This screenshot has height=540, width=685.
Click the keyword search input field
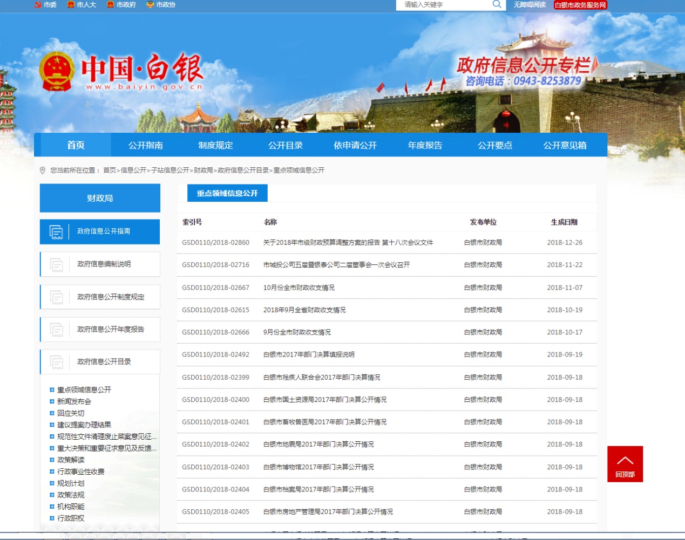pyautogui.click(x=445, y=5)
